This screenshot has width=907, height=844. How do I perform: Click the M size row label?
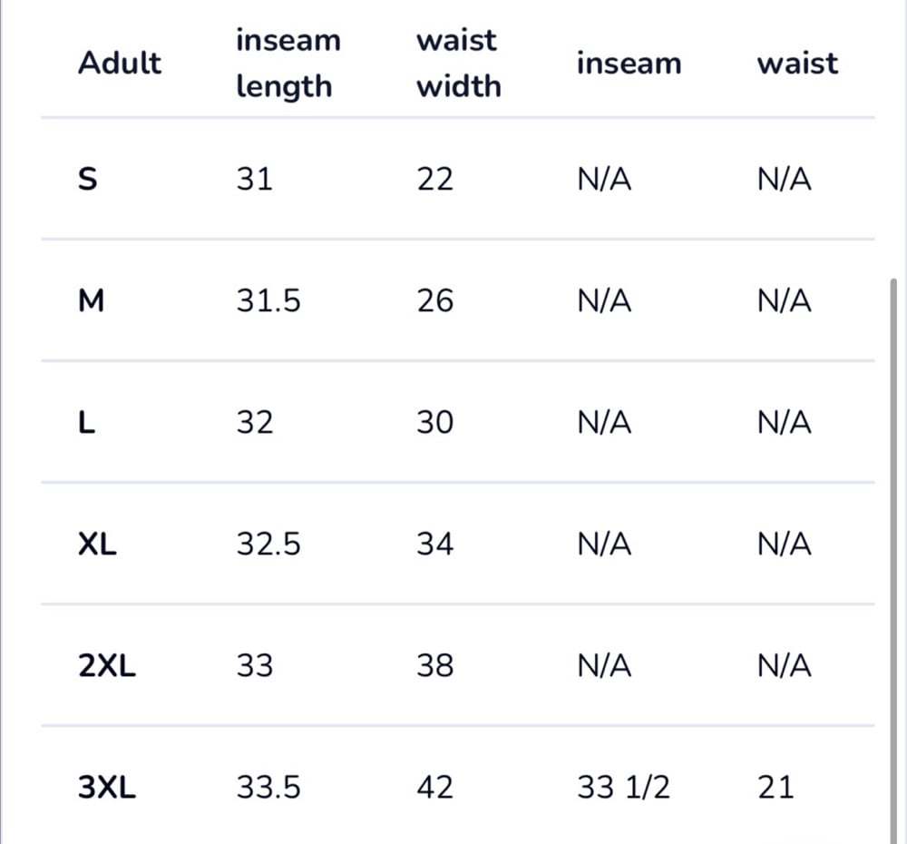pos(92,301)
